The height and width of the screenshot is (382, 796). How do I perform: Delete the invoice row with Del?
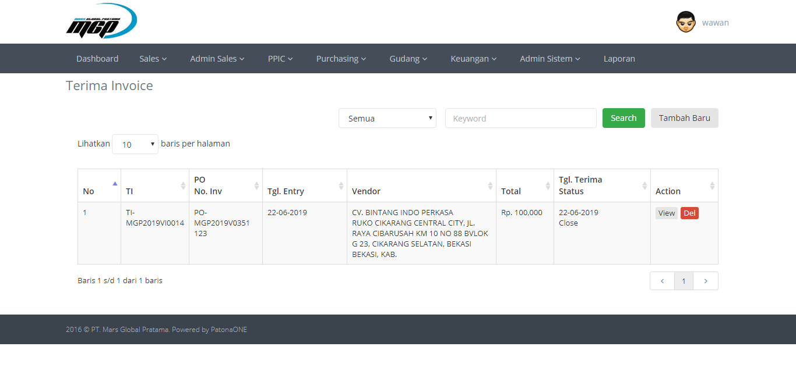pos(689,213)
